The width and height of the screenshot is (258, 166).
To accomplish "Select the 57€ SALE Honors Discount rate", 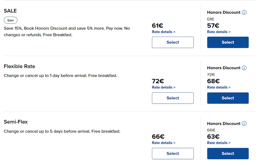I will (x=228, y=42).
